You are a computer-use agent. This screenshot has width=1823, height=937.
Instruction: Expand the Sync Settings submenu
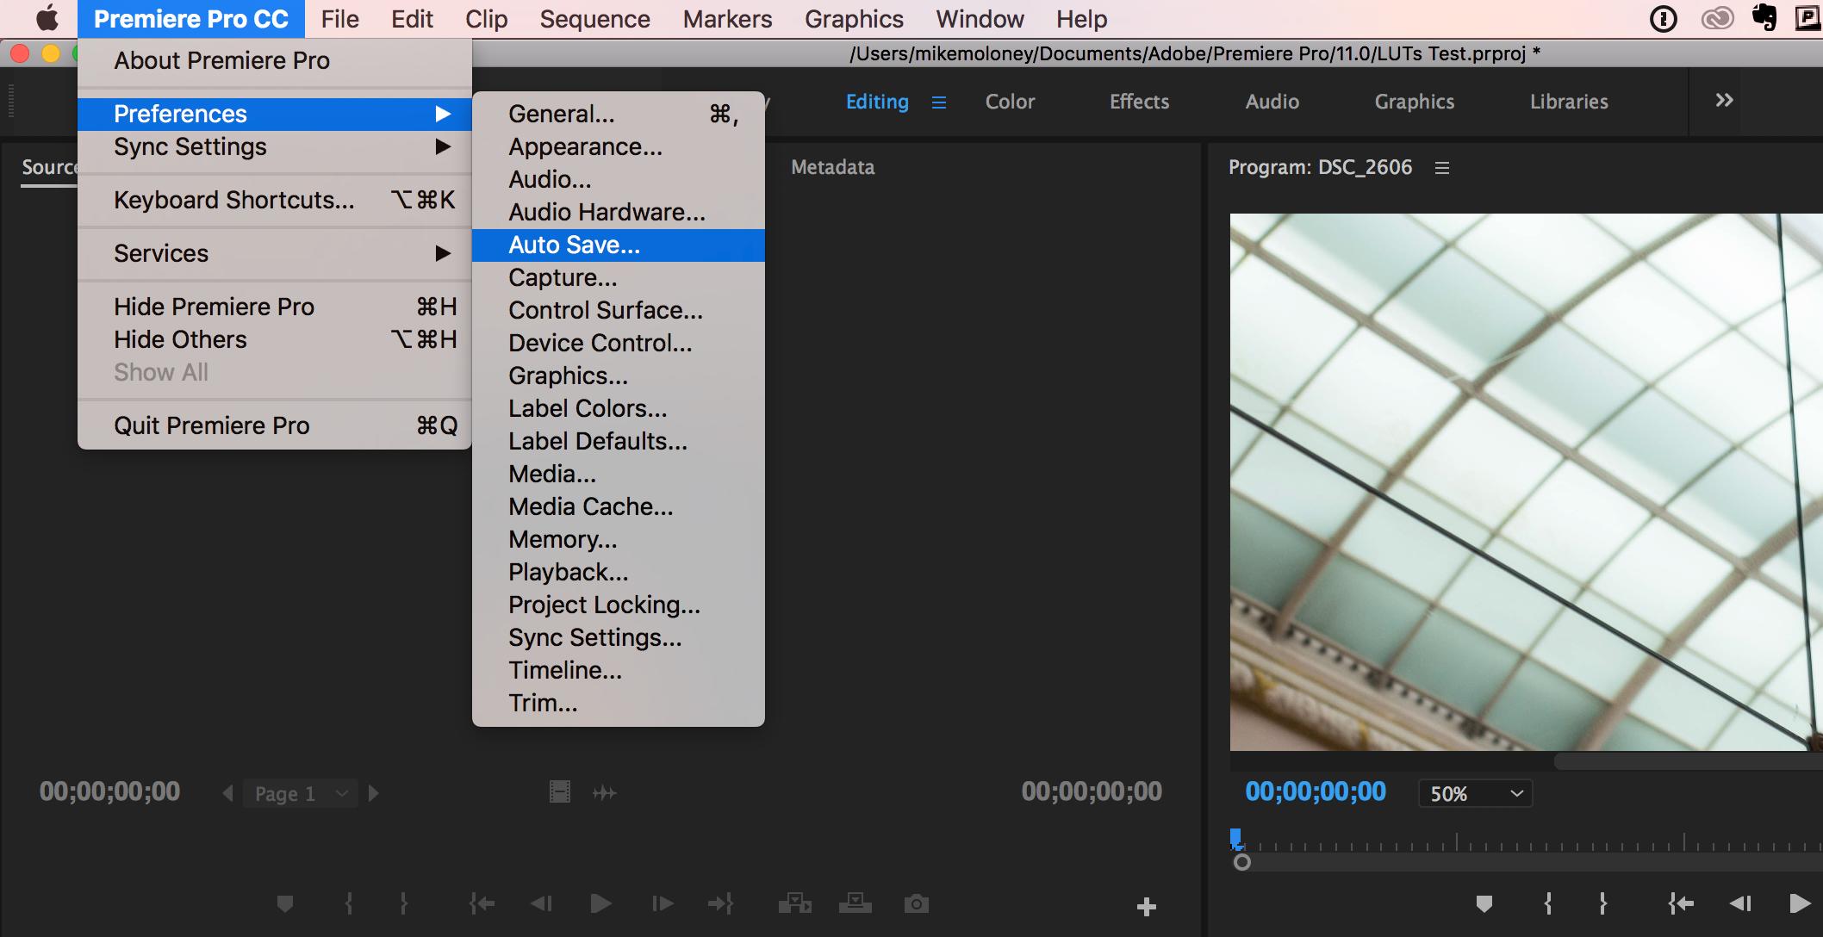click(x=274, y=147)
